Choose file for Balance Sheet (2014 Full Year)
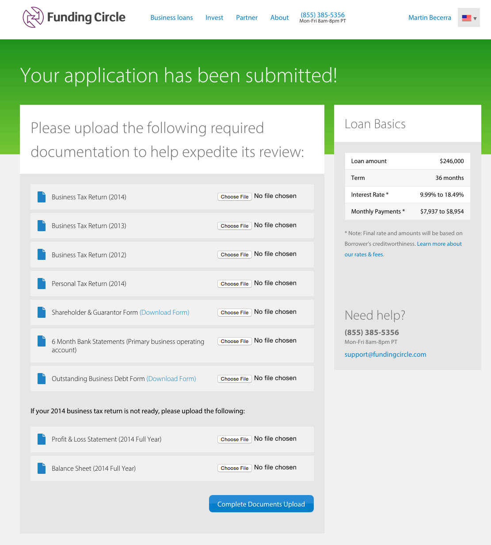This screenshot has width=491, height=545. pos(235,468)
